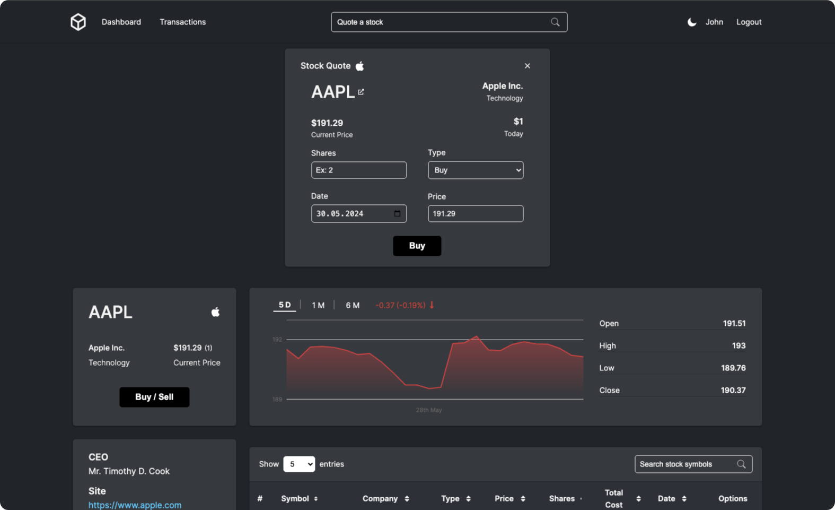The width and height of the screenshot is (835, 510).
Task: Toggle dark mode moon icon
Action: pyautogui.click(x=692, y=22)
